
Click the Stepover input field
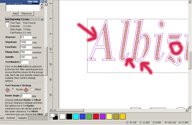(x=26, y=37)
